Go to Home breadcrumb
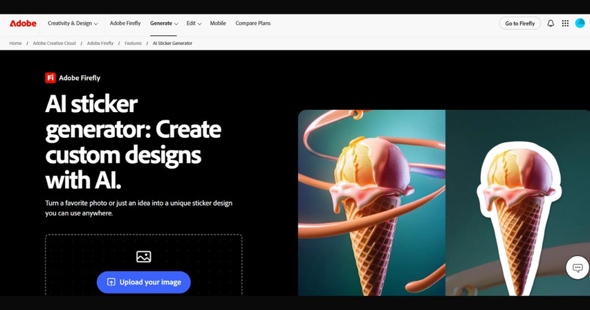 (15, 44)
